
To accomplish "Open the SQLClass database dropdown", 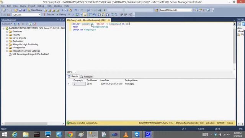I will [39, 15].
